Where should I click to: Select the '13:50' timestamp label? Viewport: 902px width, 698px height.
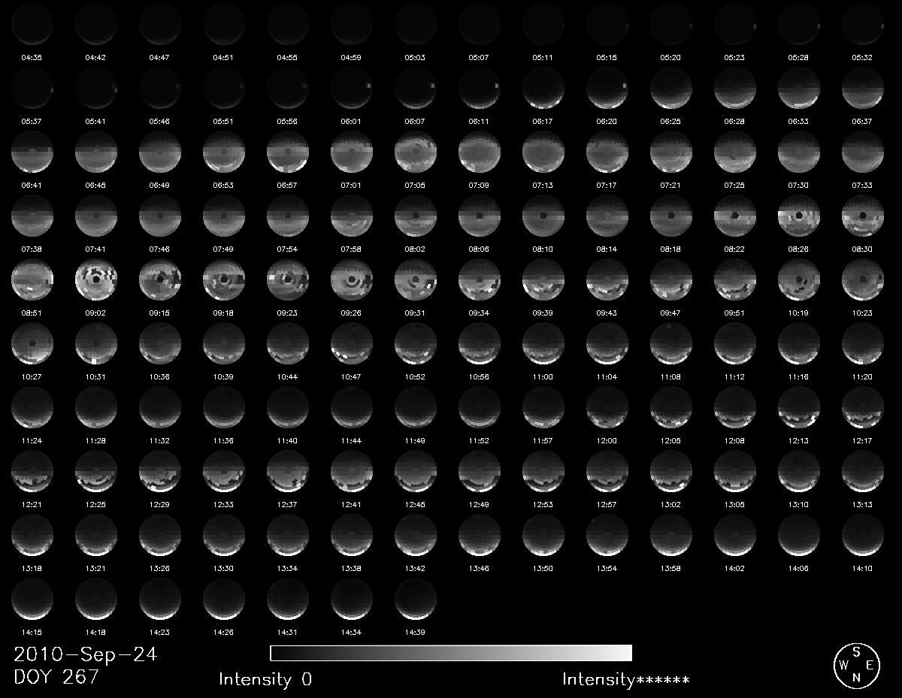coord(543,568)
